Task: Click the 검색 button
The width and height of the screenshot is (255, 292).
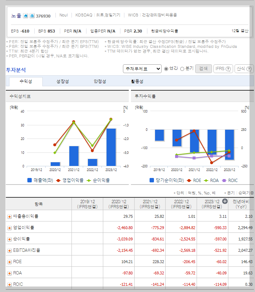Action: click(203, 69)
